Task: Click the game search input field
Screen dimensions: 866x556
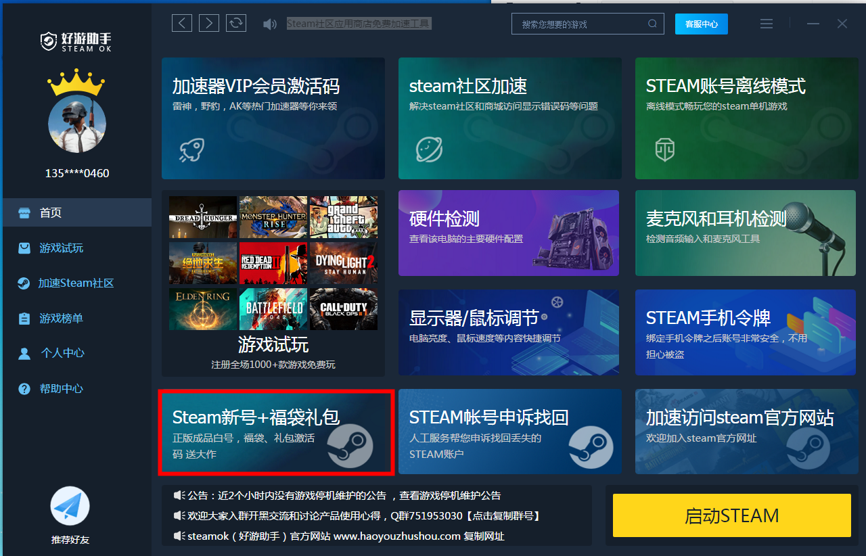Action: pos(582,24)
